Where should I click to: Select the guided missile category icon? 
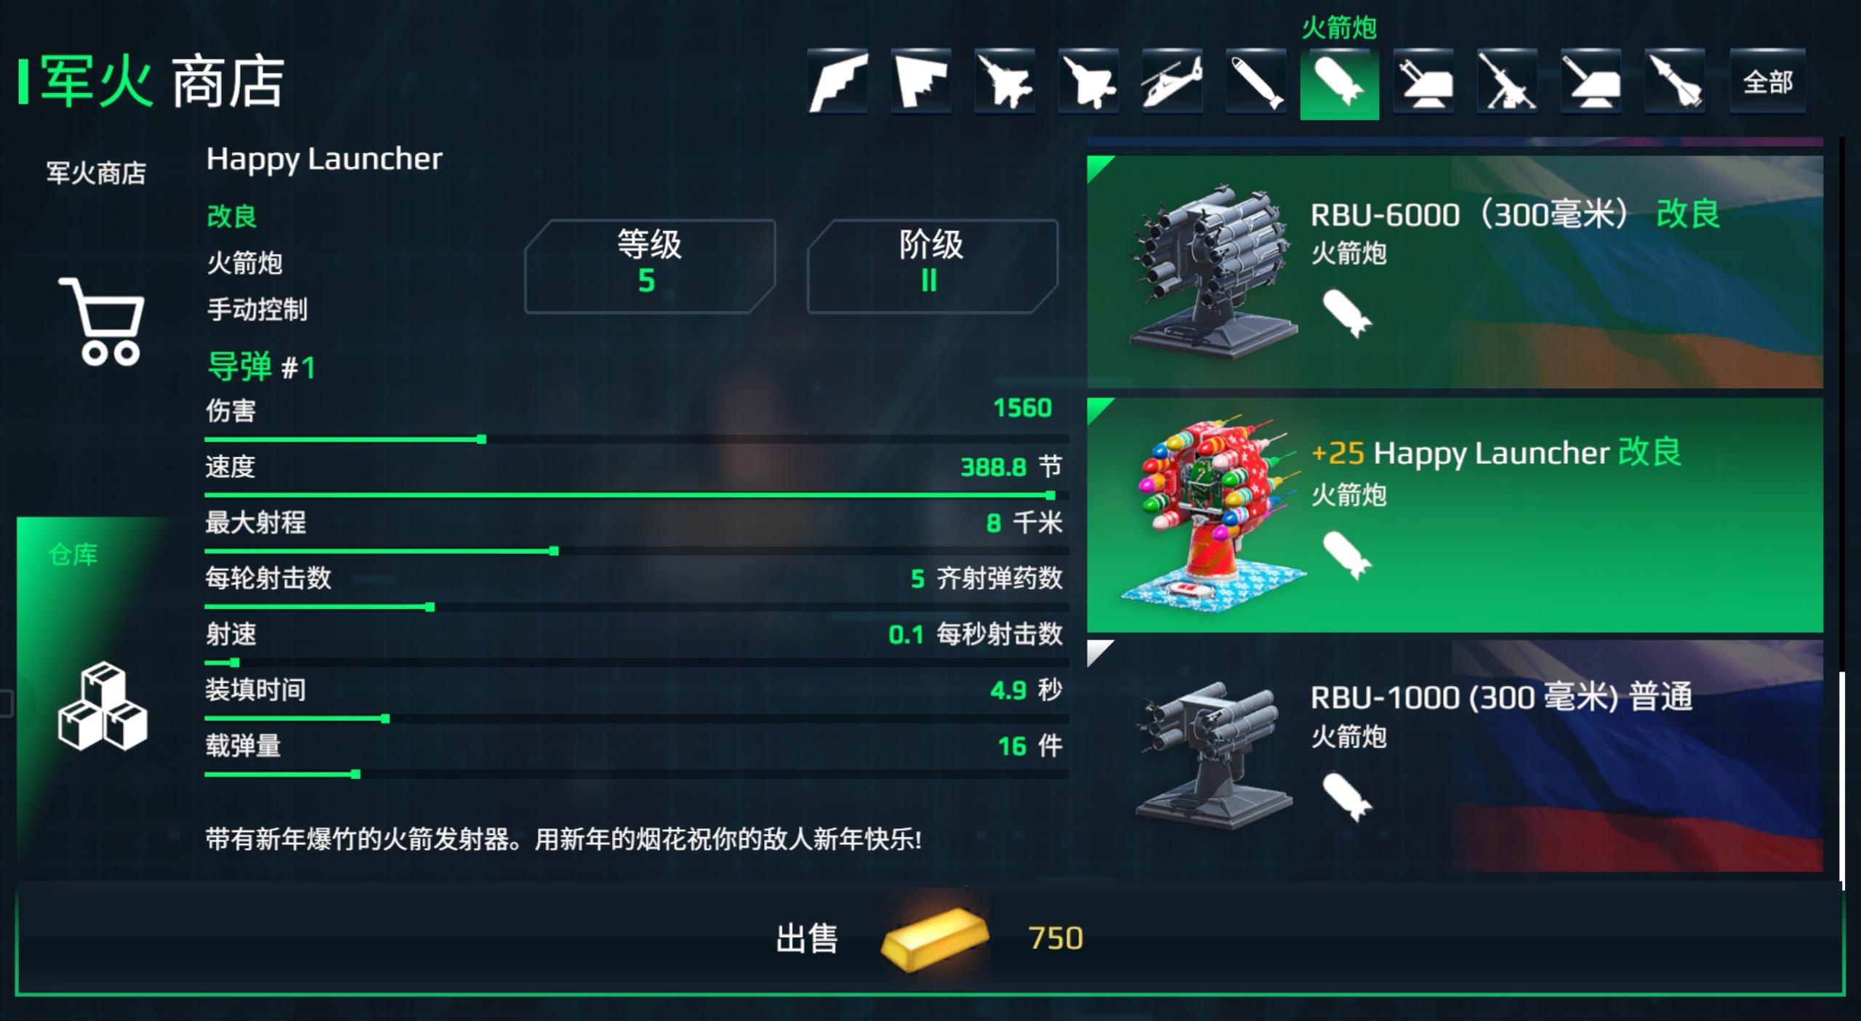tap(1675, 81)
